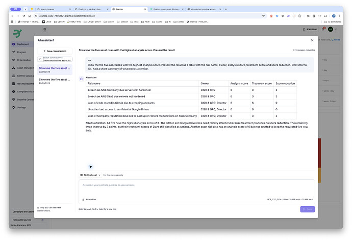Screen dimensions: 352x240
Task: Click the AI assistant button in header
Action: click(x=310, y=29)
